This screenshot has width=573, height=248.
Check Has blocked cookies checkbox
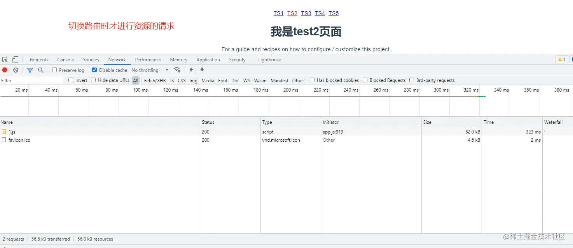312,80
